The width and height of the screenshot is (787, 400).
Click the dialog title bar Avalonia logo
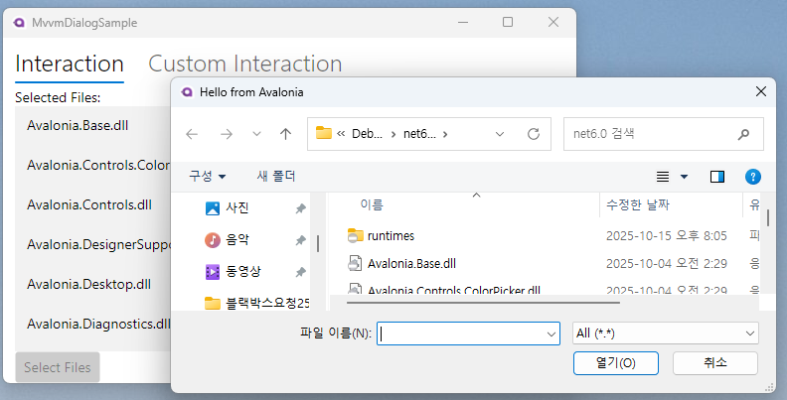click(187, 92)
